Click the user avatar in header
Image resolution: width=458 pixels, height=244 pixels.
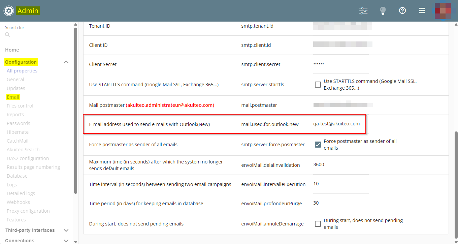tap(443, 11)
